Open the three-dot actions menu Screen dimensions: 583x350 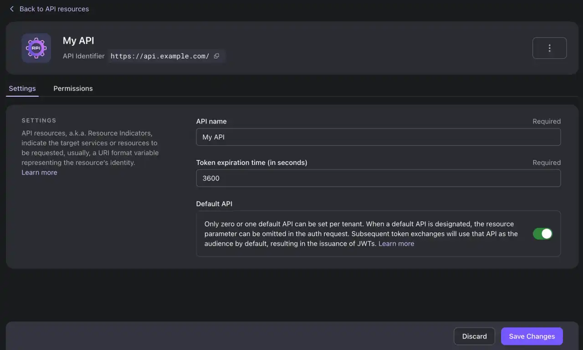click(549, 47)
